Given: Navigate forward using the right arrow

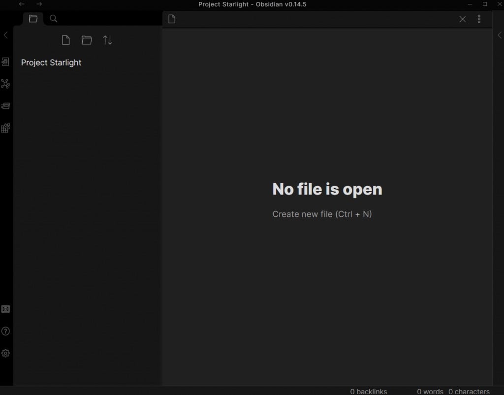Looking at the screenshot, I should (x=39, y=4).
